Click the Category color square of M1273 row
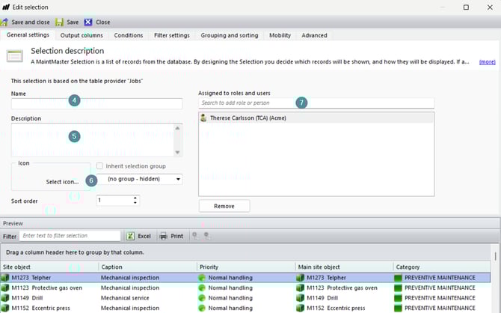 point(398,278)
